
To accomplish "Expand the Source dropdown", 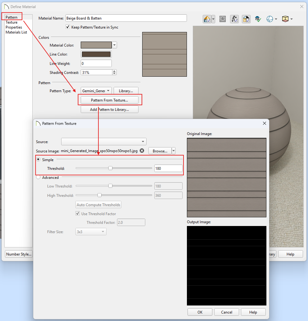I will 104,142.
